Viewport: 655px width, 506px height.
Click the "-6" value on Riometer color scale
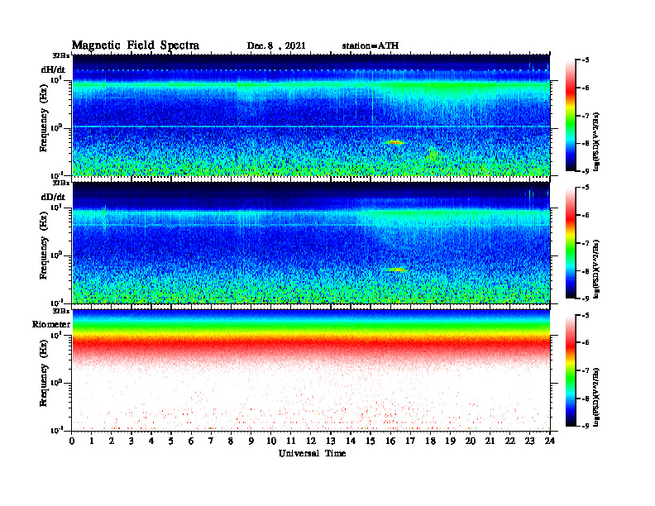(x=586, y=342)
